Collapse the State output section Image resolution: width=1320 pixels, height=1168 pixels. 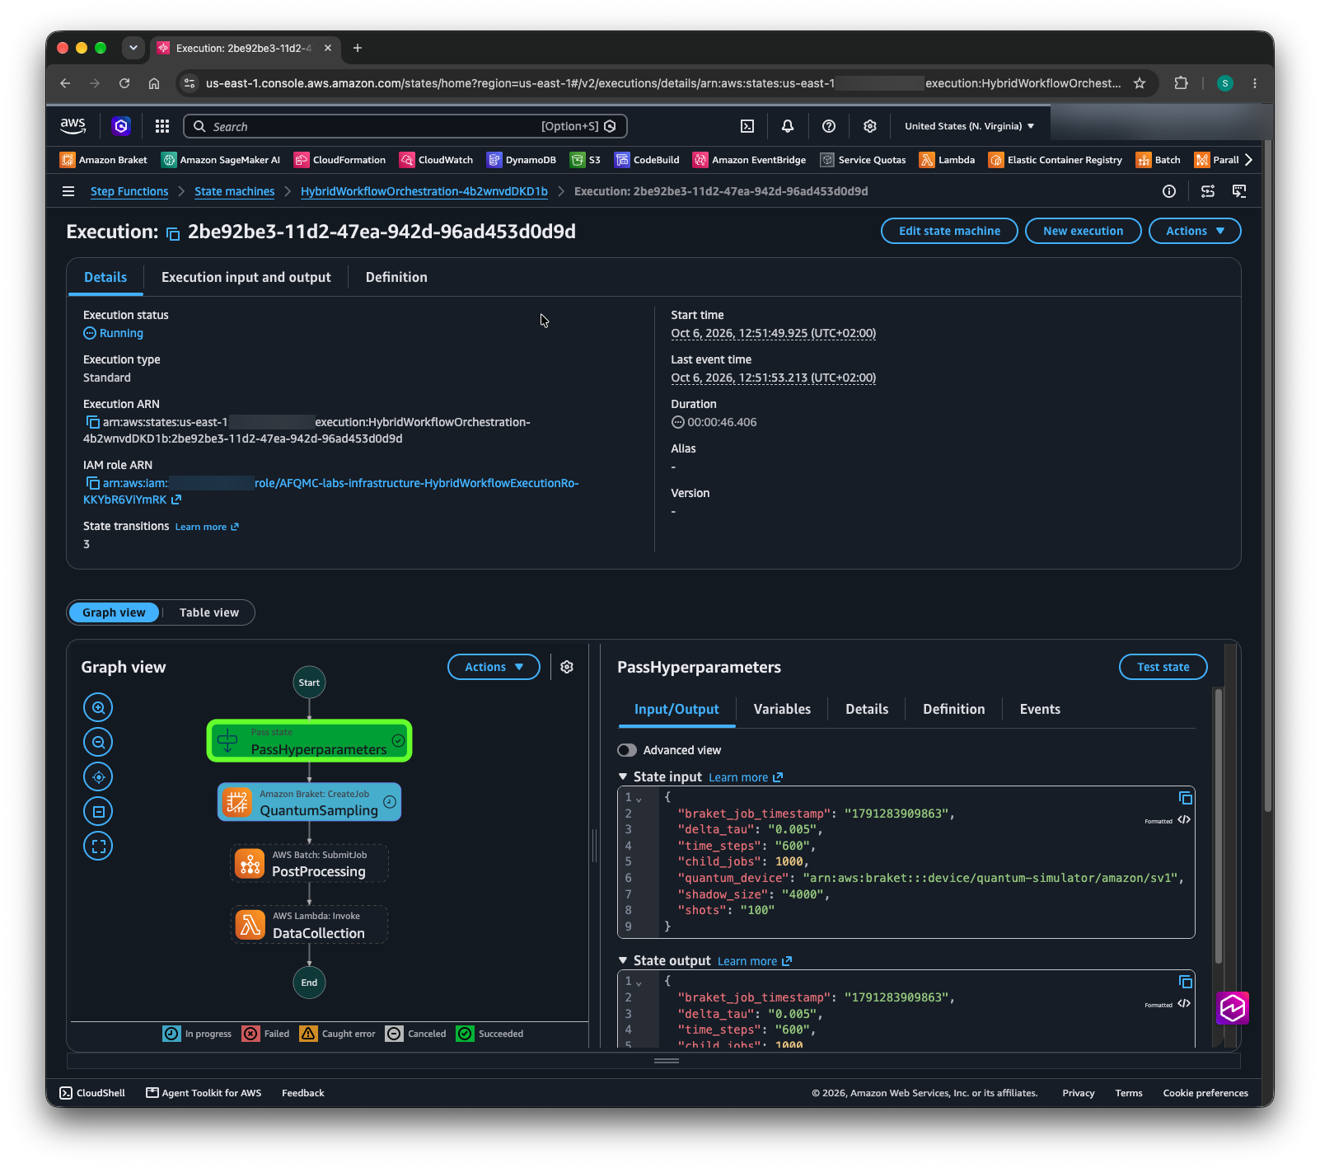coord(623,960)
